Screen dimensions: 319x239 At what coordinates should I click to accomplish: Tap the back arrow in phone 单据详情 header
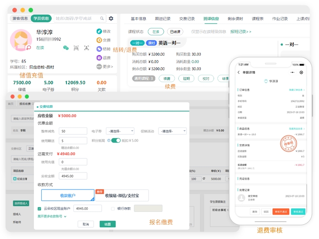click(x=239, y=72)
